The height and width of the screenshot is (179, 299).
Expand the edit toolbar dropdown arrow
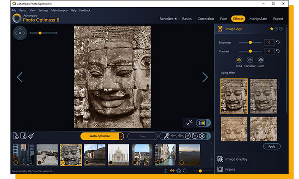tap(209, 136)
